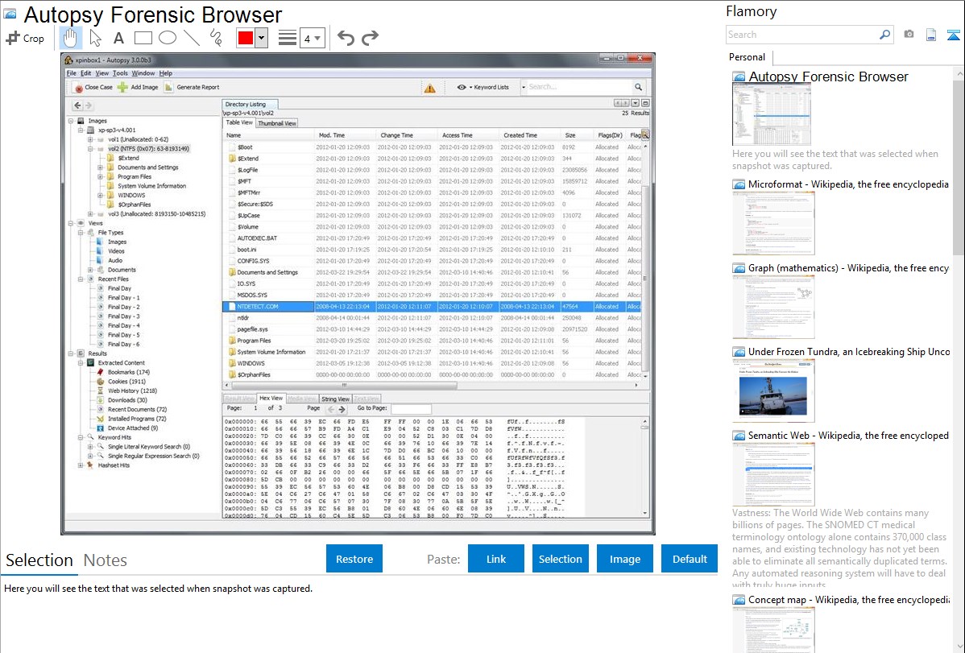Expand the Single Literal Keyword Search node
This screenshot has height=653, width=965.
(90, 447)
